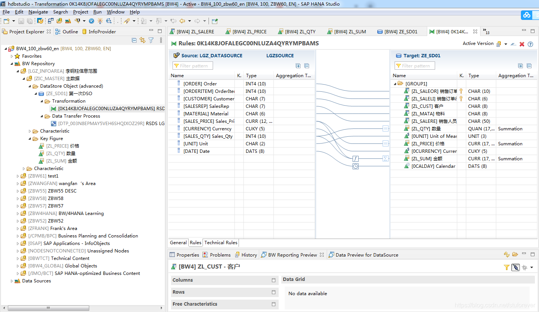Click the clock time-conversion rule node
The height and width of the screenshot is (312, 539).
pyautogui.click(x=356, y=166)
